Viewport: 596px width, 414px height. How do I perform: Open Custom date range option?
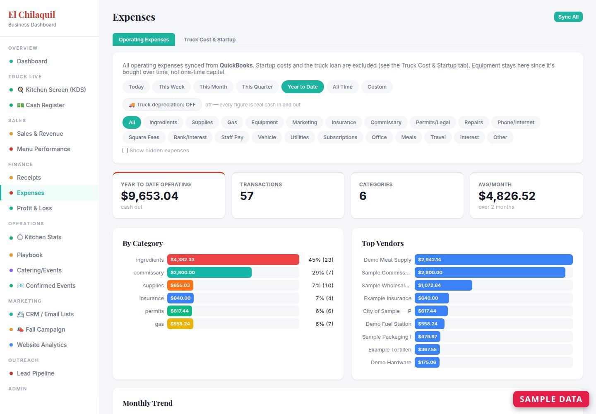pyautogui.click(x=377, y=87)
